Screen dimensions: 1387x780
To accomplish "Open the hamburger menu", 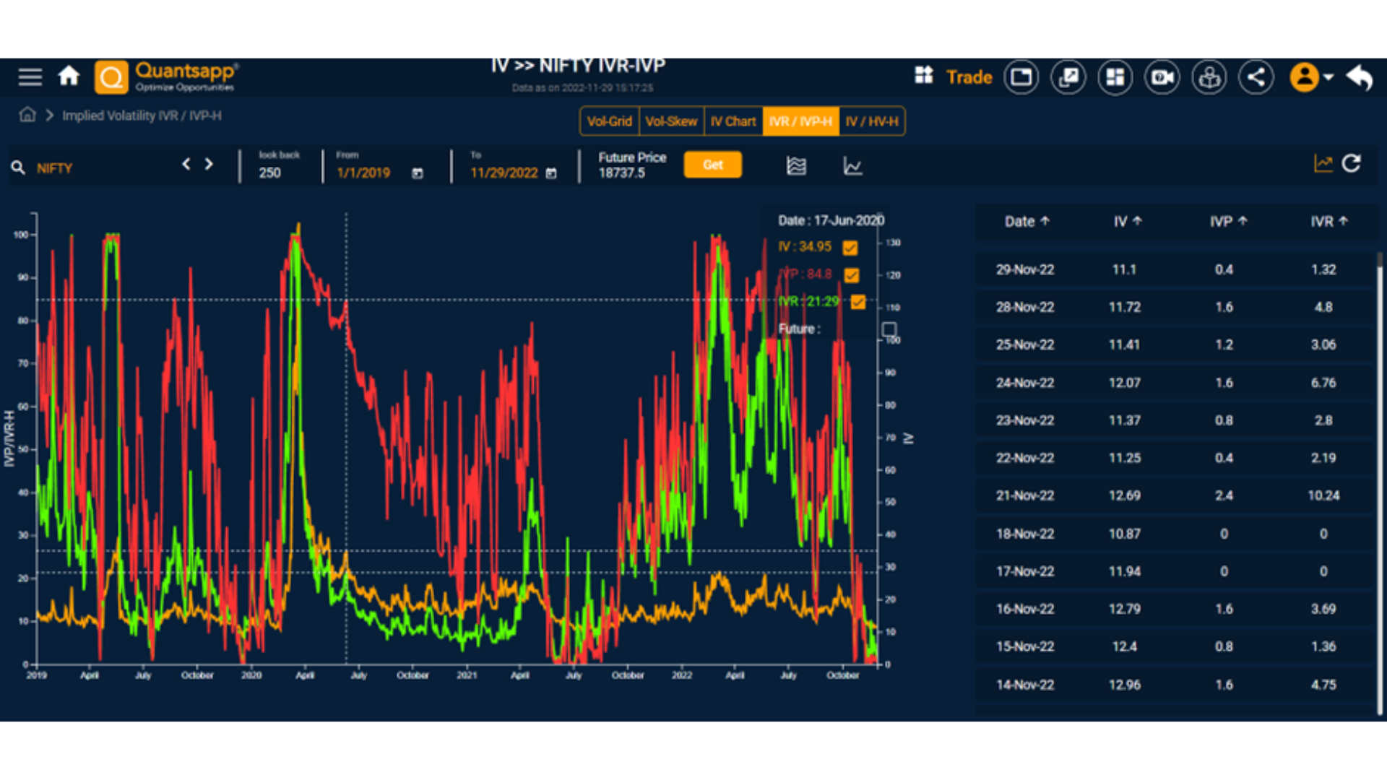I will pos(30,77).
